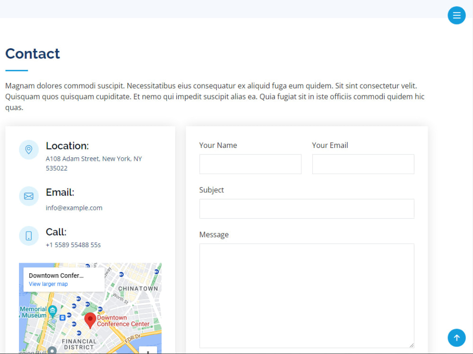
Task: Click the Message label
Action: click(x=214, y=234)
